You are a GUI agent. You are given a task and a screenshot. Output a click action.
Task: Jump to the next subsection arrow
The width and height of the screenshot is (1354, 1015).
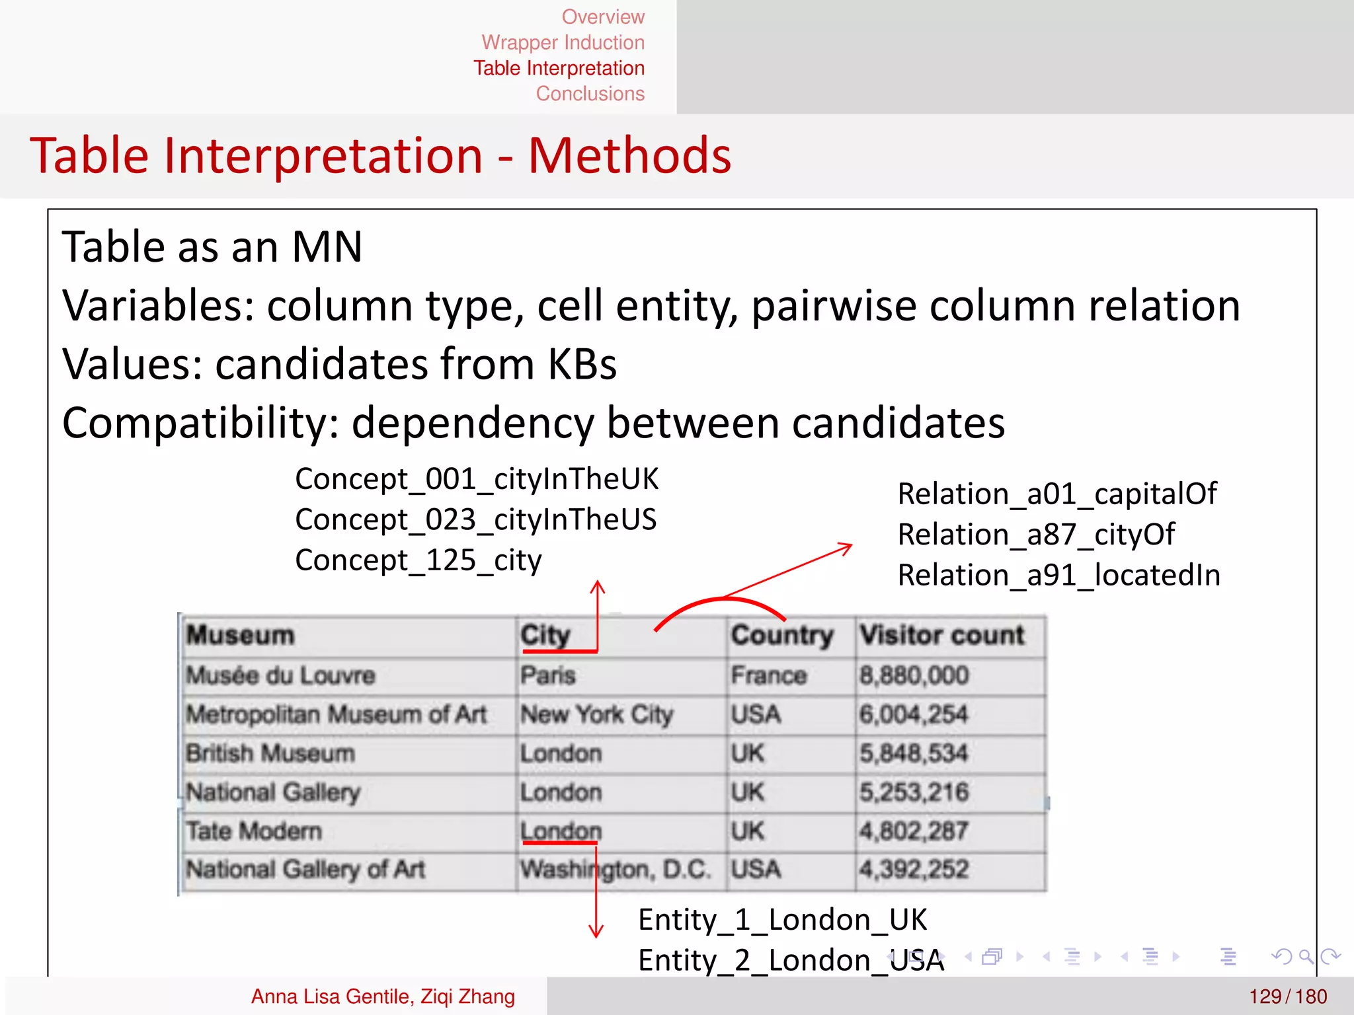[1098, 956]
